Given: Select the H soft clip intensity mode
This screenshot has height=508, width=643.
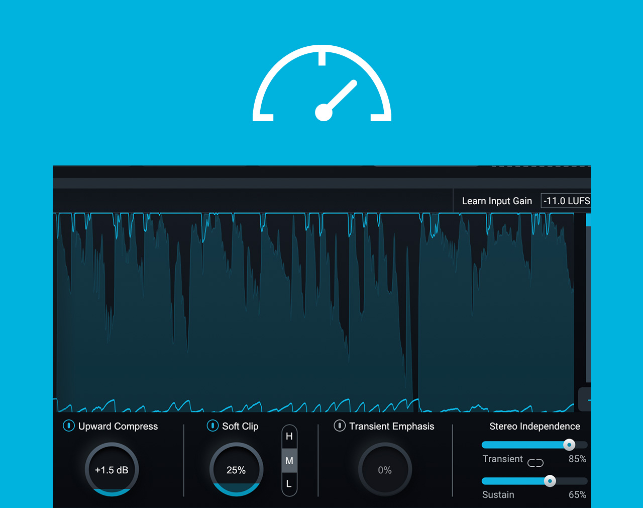Looking at the screenshot, I should click(289, 437).
